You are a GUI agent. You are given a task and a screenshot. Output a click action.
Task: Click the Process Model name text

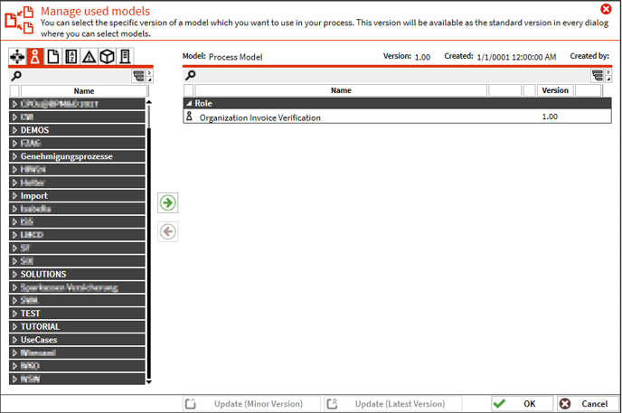tap(236, 57)
